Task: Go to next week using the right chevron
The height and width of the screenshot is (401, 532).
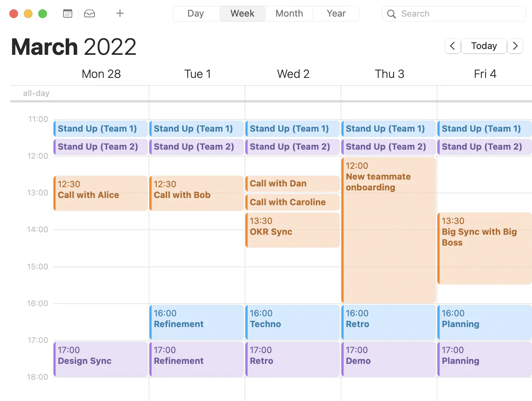Action: pos(515,46)
